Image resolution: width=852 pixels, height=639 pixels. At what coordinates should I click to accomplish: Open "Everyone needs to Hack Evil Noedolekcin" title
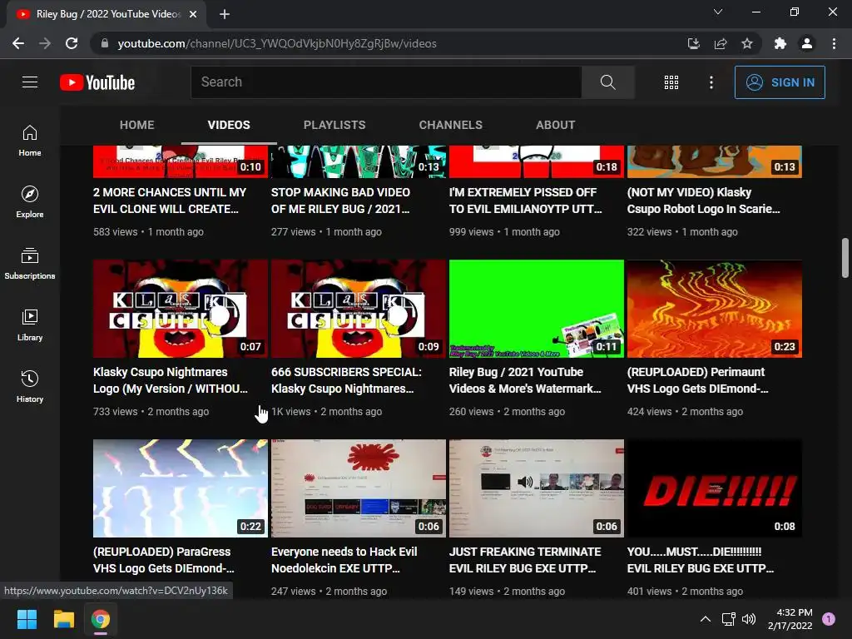(344, 560)
